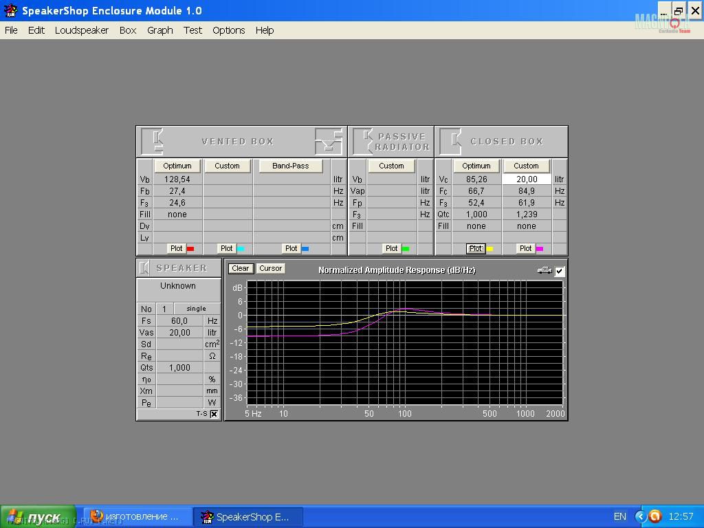Click the yellow closed box swatch

point(489,249)
